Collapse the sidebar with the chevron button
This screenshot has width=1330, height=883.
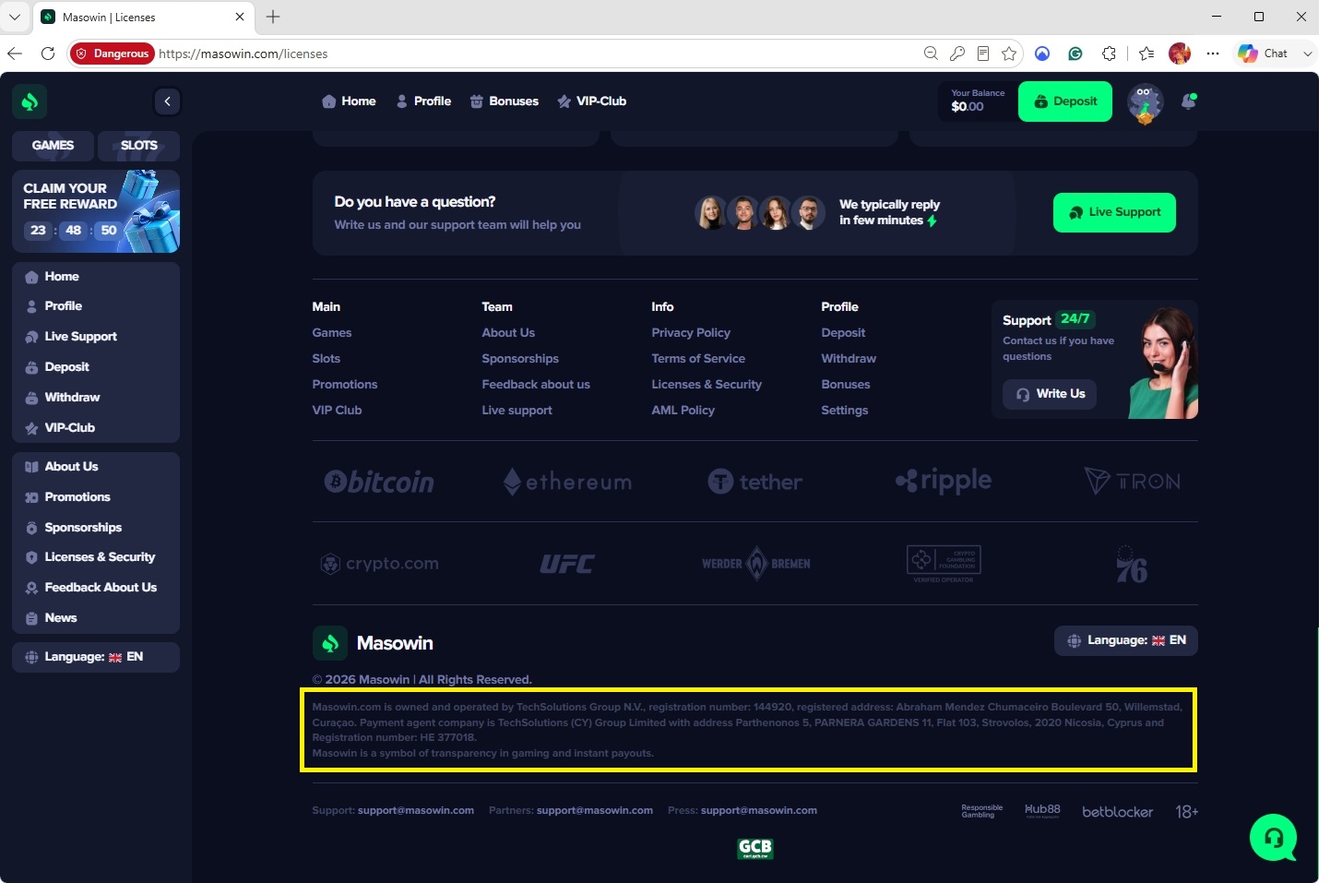pos(167,101)
